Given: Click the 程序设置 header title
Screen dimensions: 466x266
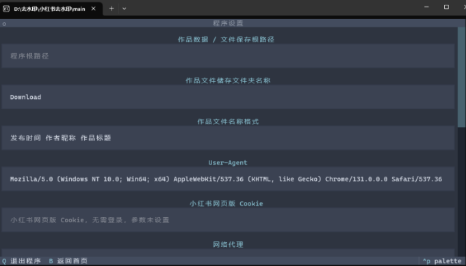Looking at the screenshot, I should [x=228, y=23].
